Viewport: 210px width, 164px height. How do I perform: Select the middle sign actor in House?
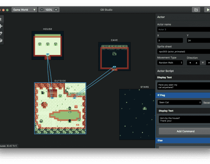[x=48, y=44]
